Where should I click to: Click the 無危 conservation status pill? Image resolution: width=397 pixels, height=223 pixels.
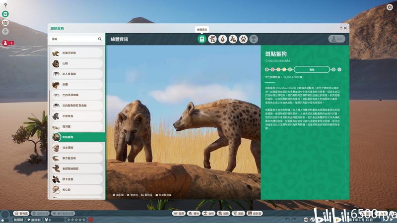click(312, 69)
